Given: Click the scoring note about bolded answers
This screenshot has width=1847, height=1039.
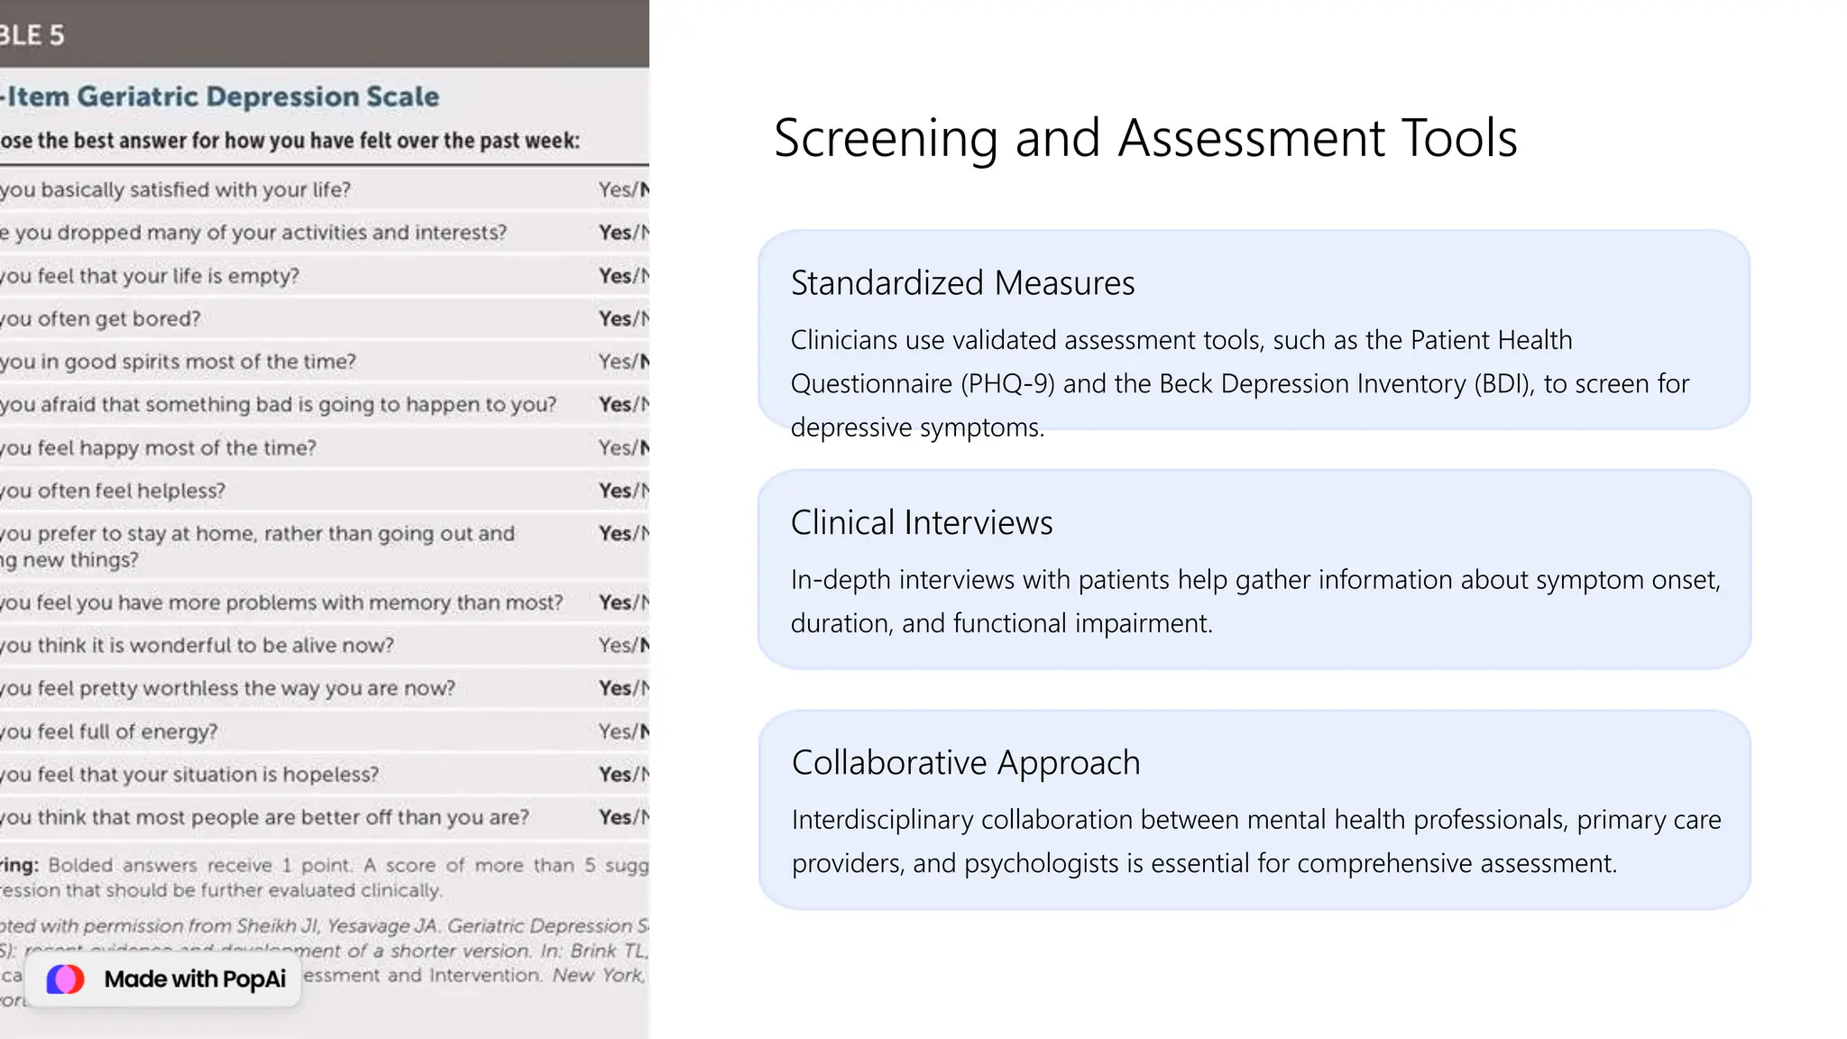Looking at the screenshot, I should click(x=324, y=877).
